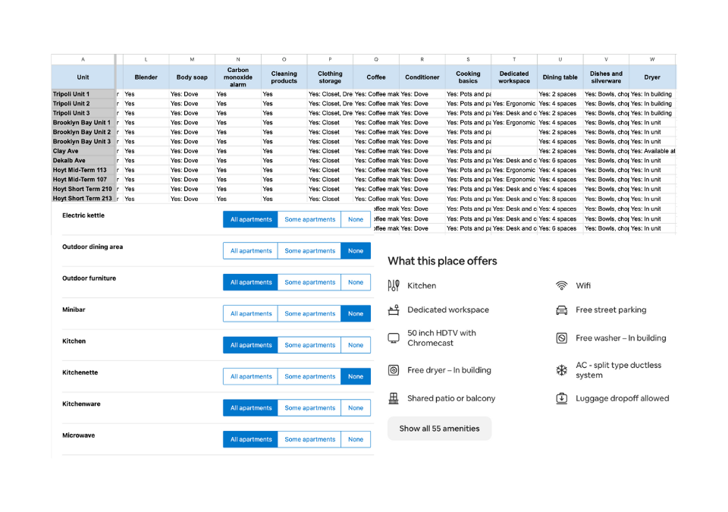Image resolution: width=728 pixels, height=512 pixels.
Task: Click the Dedicated workspace briefcase icon
Action: click(394, 309)
